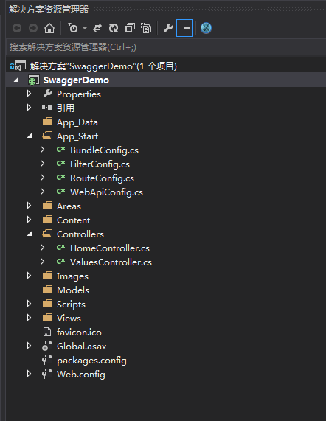This screenshot has height=421, width=326.
Task: Select the Models folder
Action: [73, 290]
